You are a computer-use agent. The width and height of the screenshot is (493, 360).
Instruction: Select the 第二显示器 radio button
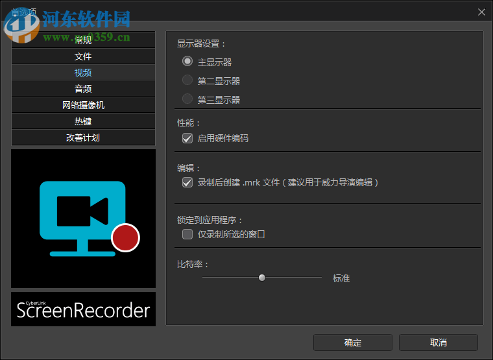[187, 80]
